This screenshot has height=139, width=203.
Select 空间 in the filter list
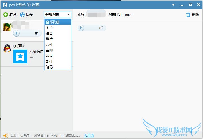58,50
